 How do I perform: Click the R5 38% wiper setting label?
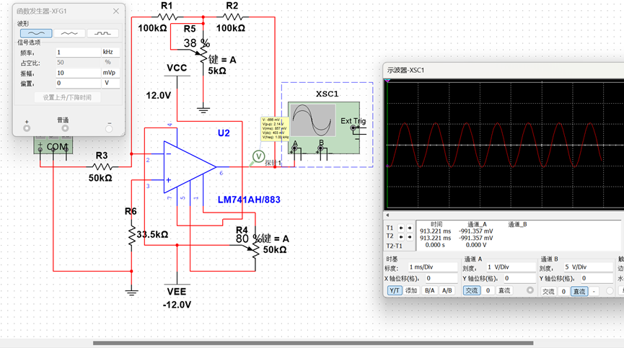(x=197, y=43)
